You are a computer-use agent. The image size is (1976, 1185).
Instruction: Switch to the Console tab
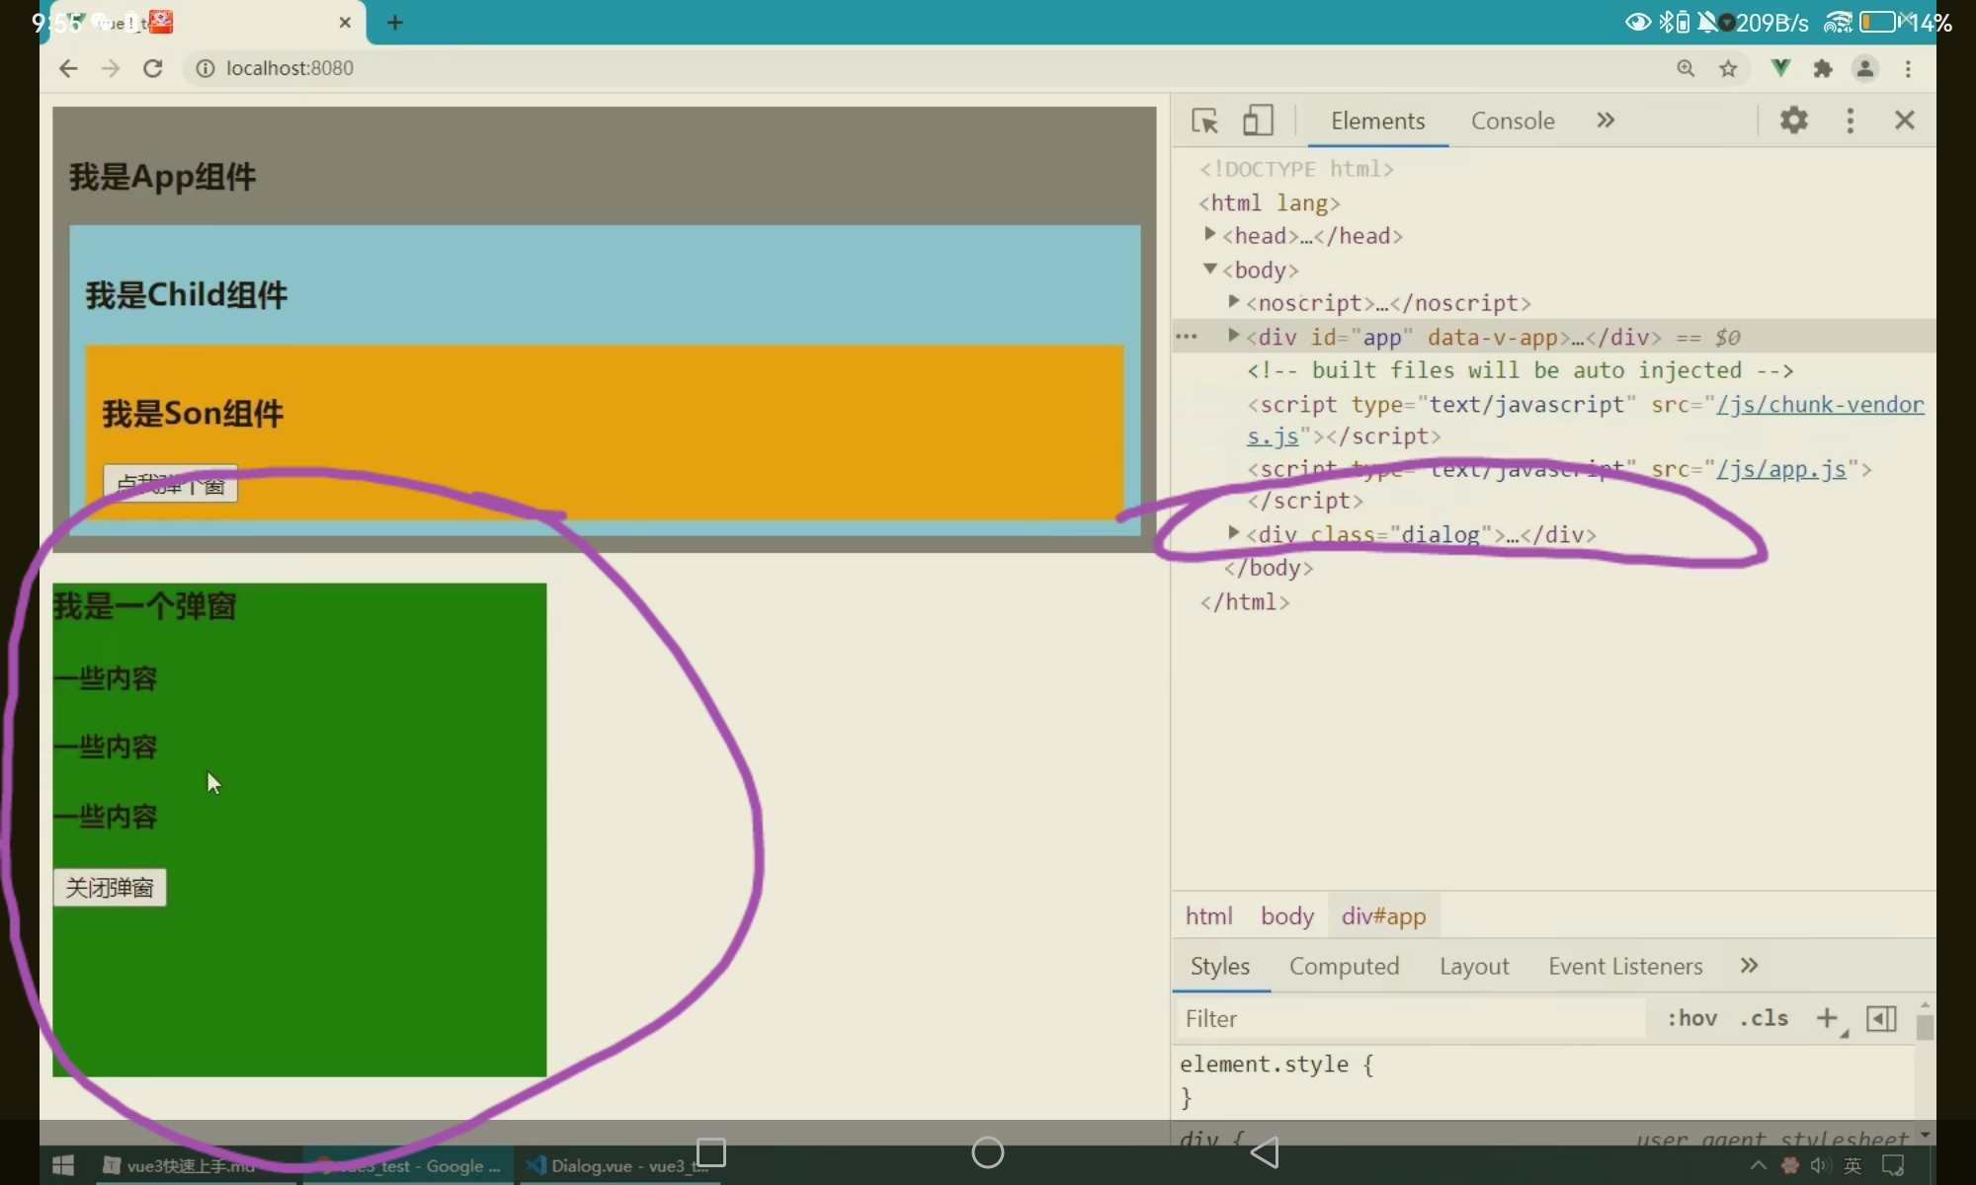tap(1512, 120)
